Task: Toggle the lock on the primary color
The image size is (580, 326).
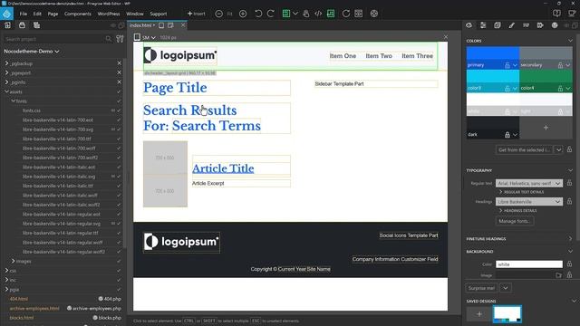Action: [507, 65]
